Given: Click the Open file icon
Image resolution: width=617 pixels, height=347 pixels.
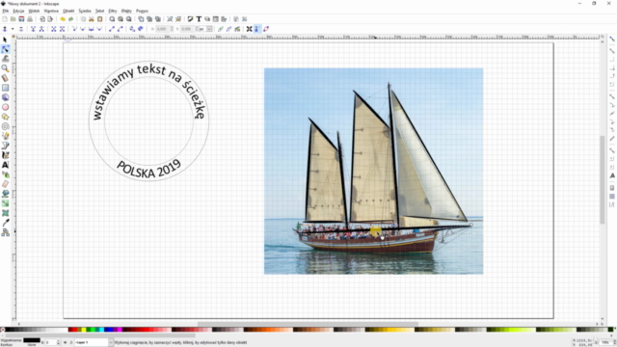Looking at the screenshot, I should [13, 19].
